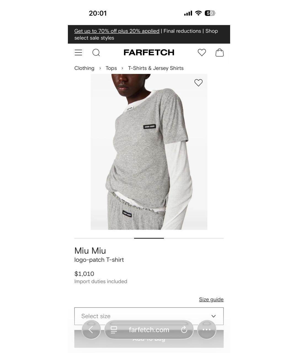This screenshot has height=353, width=298.
Task: Expand the Select size dropdown
Action: pos(149,316)
